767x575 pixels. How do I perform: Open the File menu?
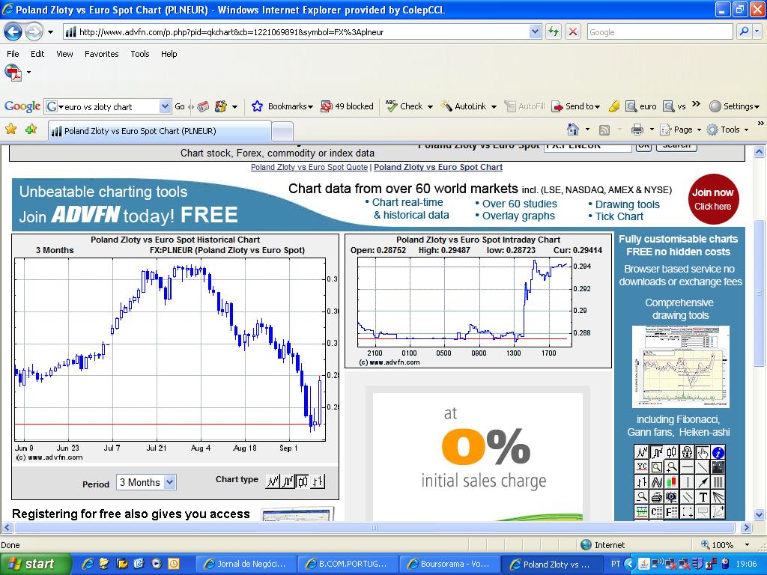[13, 54]
